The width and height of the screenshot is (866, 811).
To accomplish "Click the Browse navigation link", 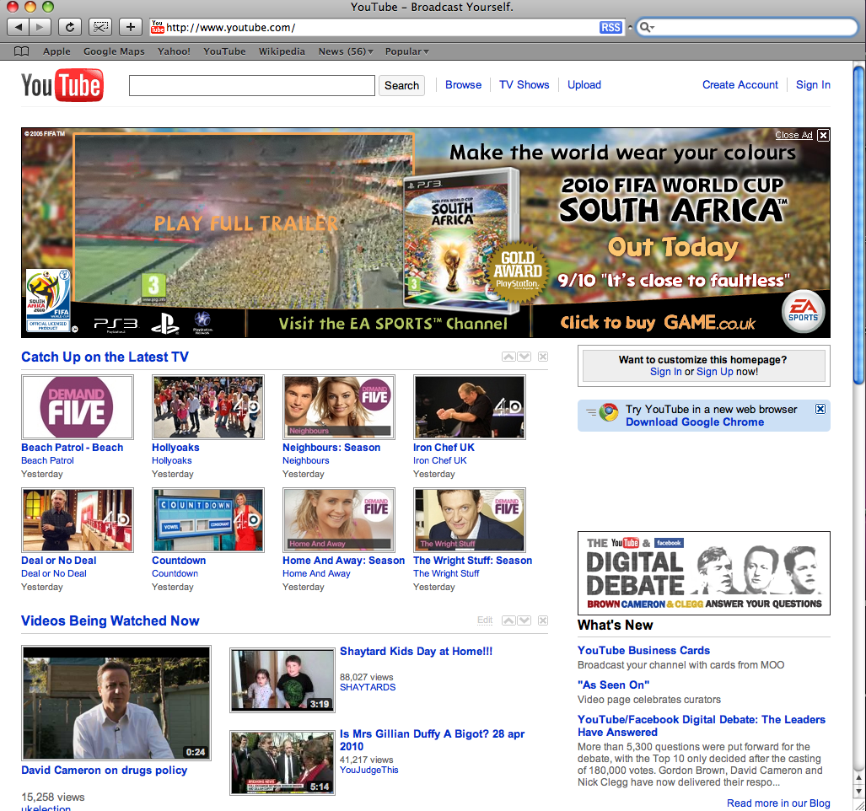I will [x=464, y=84].
